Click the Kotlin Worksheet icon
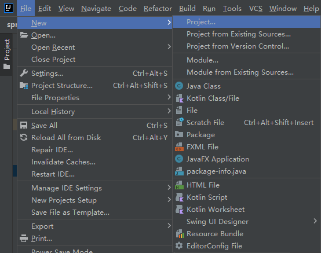Image resolution: width=321 pixels, height=253 pixels. [x=180, y=210]
